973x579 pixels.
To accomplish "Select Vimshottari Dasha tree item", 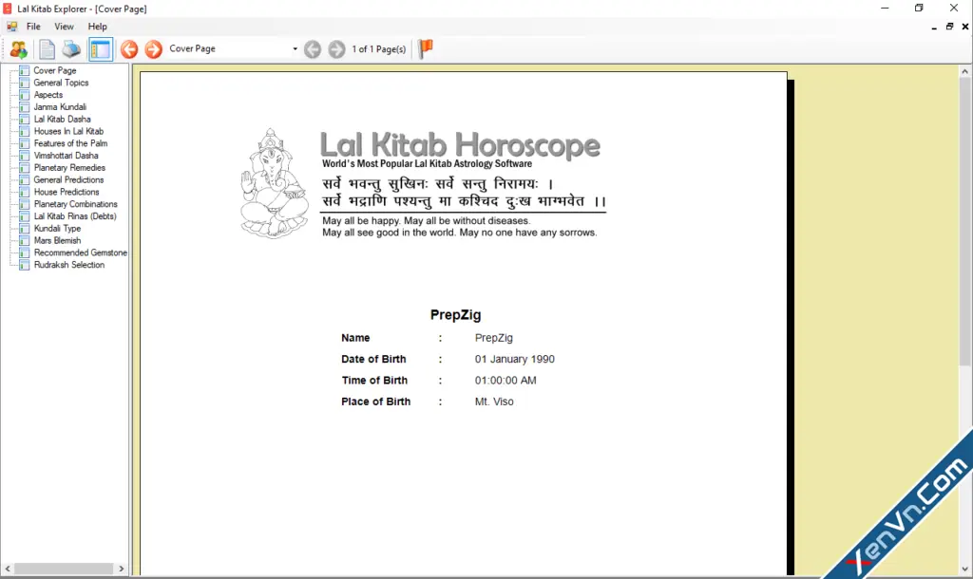I will pyautogui.click(x=66, y=156).
